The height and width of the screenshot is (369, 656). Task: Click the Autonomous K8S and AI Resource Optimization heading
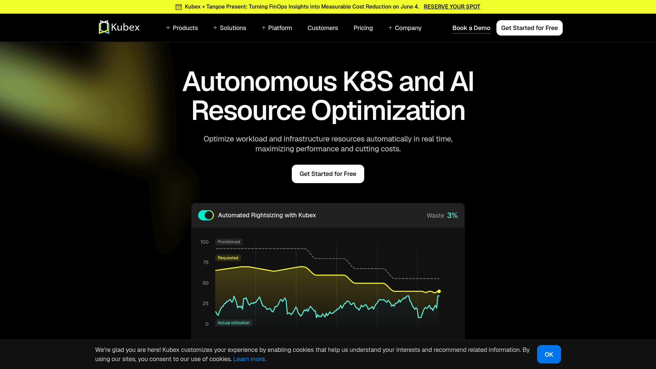coord(328,96)
